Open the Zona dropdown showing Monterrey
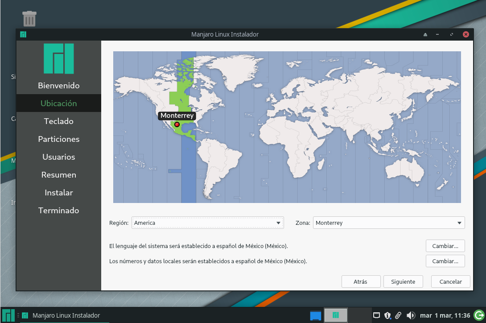 click(x=389, y=223)
